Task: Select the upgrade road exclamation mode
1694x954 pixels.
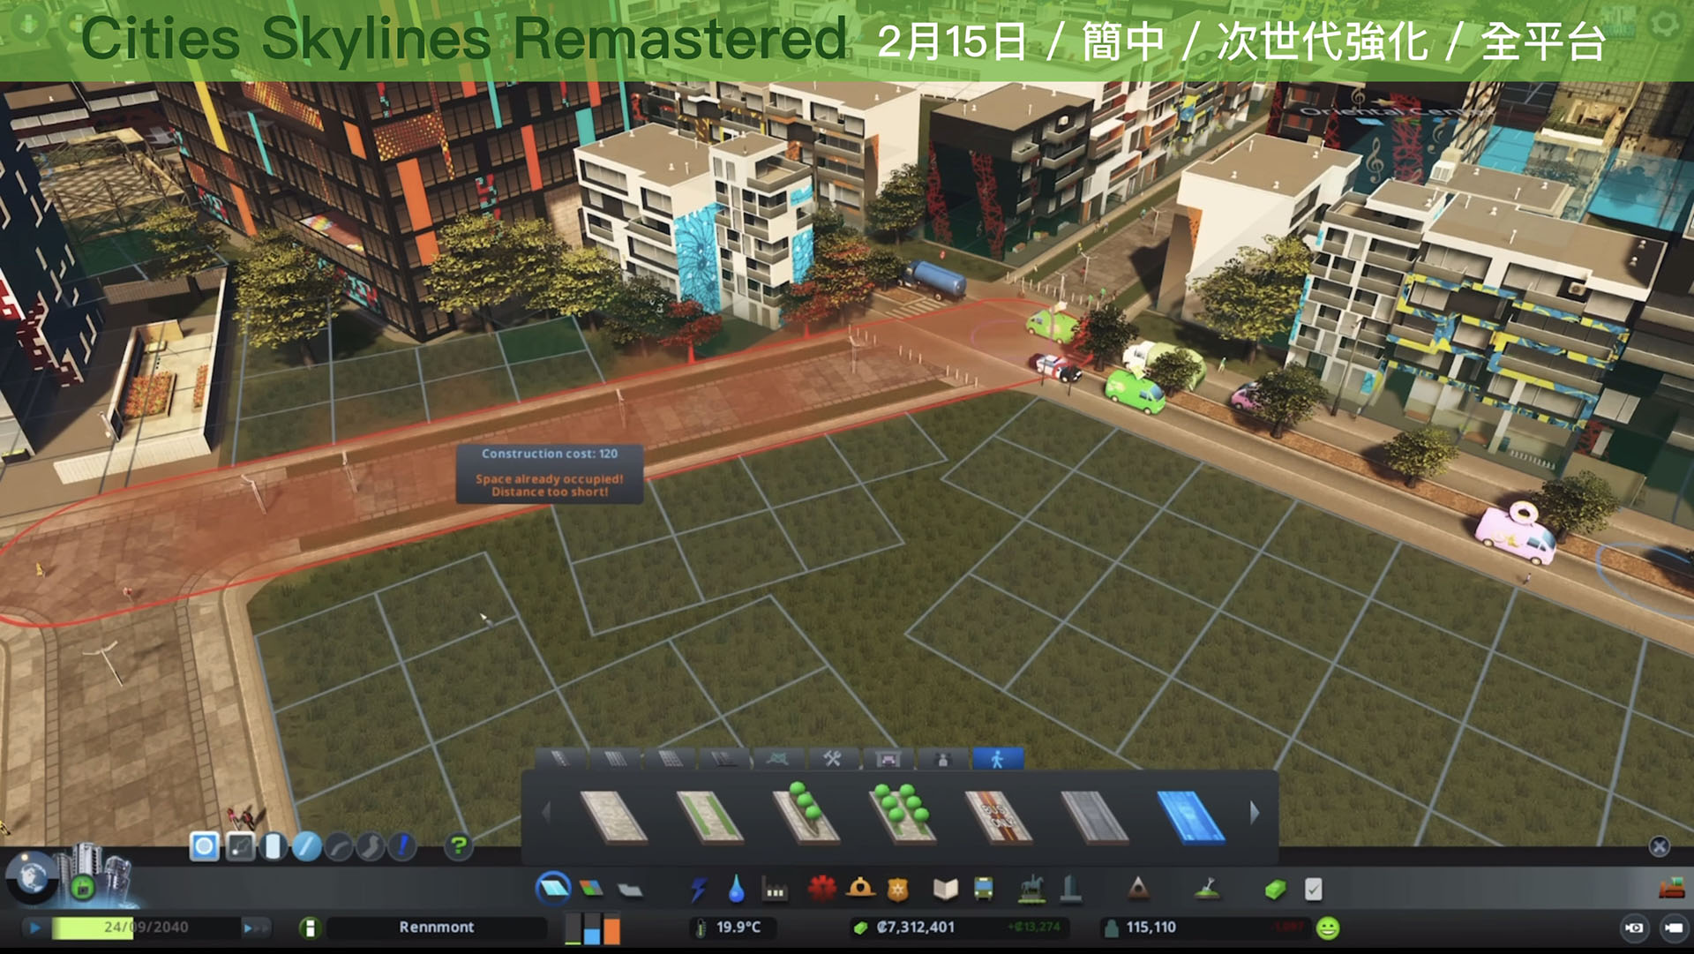Action: [x=402, y=847]
